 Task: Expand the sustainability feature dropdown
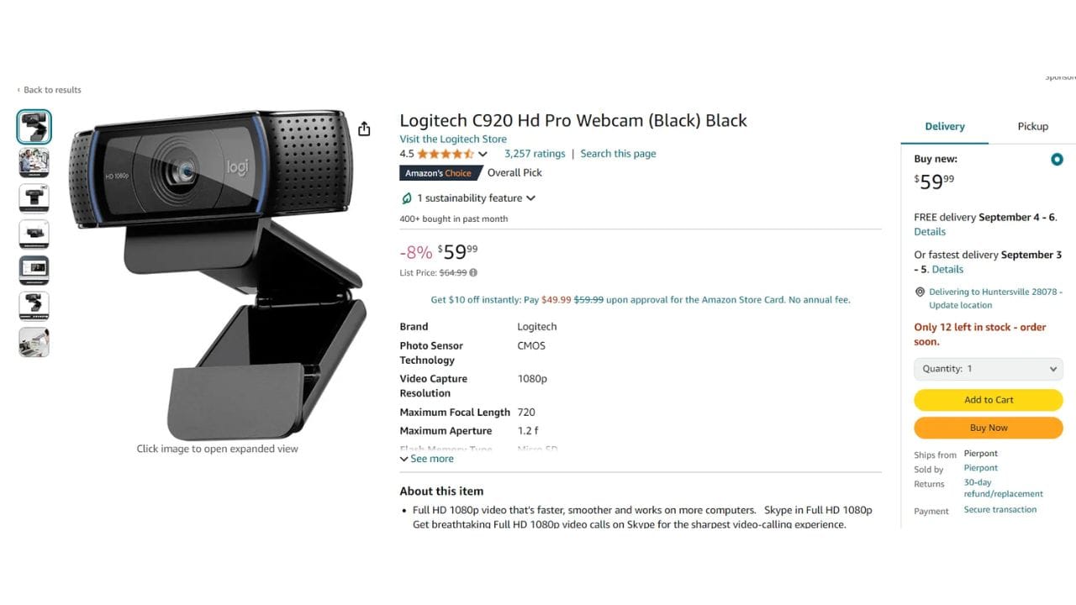530,198
